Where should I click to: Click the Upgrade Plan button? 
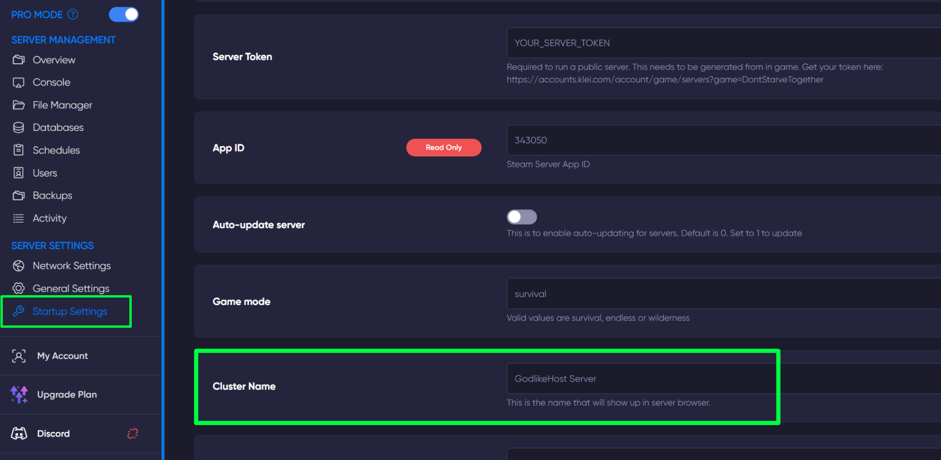coord(67,395)
